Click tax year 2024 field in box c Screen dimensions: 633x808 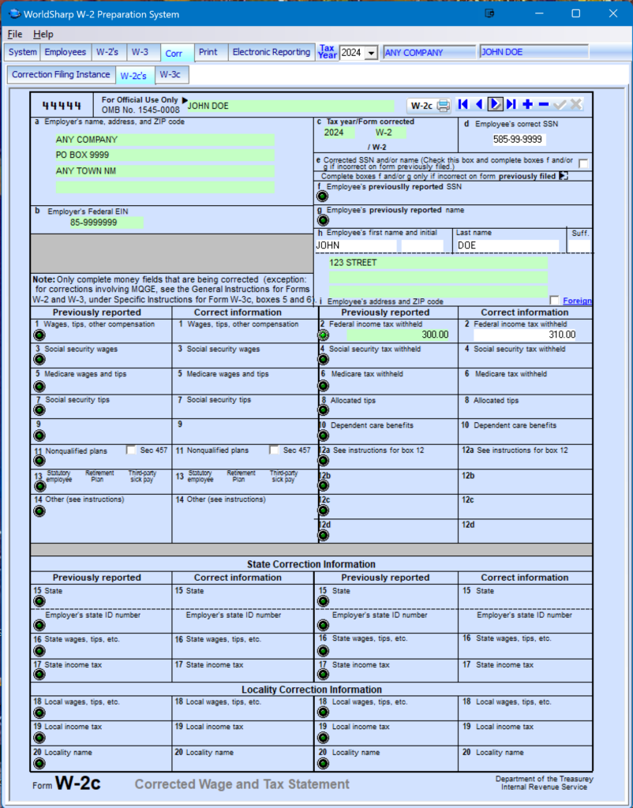pos(338,133)
